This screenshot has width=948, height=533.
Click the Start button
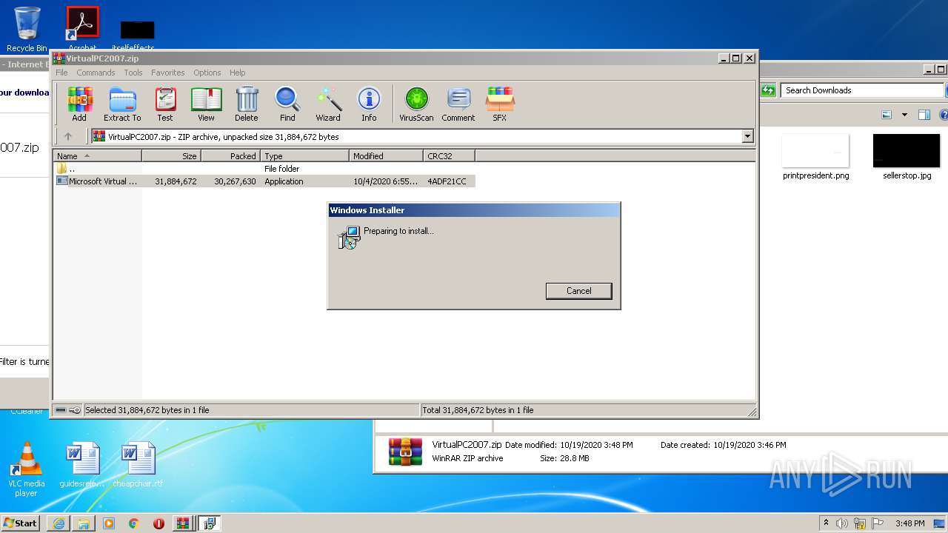[20, 523]
